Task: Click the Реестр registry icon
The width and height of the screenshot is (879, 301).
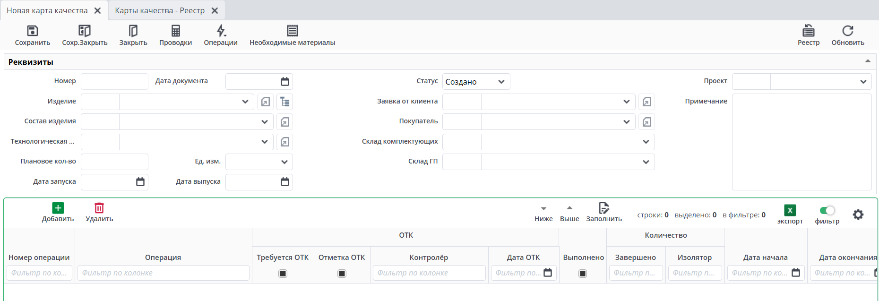Action: [808, 31]
